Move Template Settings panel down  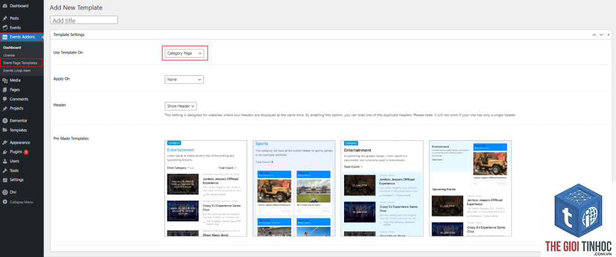tap(601, 35)
